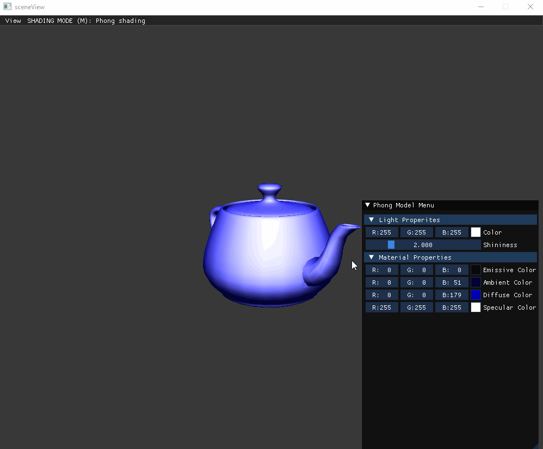Click the Emissive Color R field
Image resolution: width=543 pixels, height=449 pixels.
coord(381,270)
